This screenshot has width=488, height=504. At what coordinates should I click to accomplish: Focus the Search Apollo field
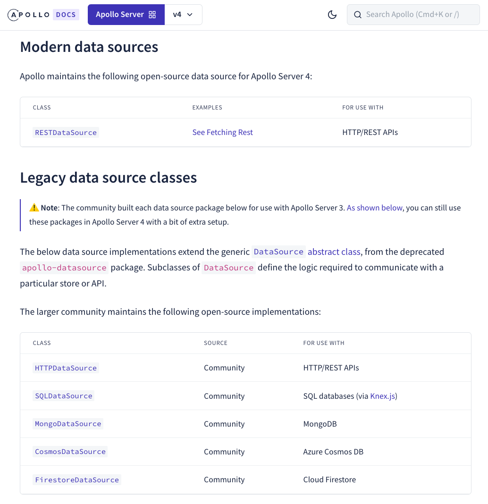point(413,15)
